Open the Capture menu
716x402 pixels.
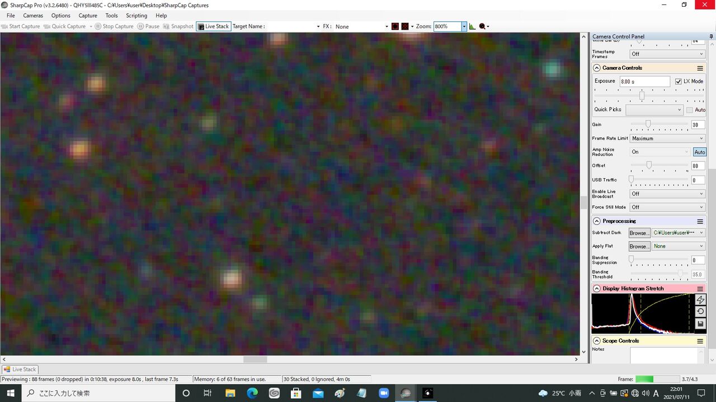[88, 16]
